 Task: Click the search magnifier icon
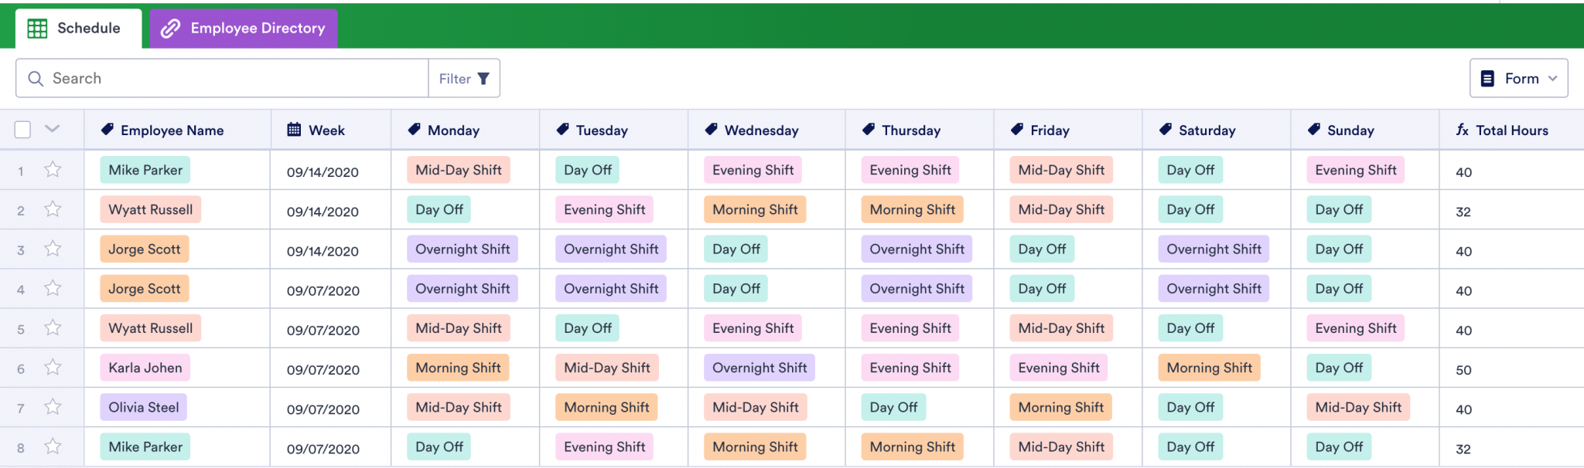36,79
